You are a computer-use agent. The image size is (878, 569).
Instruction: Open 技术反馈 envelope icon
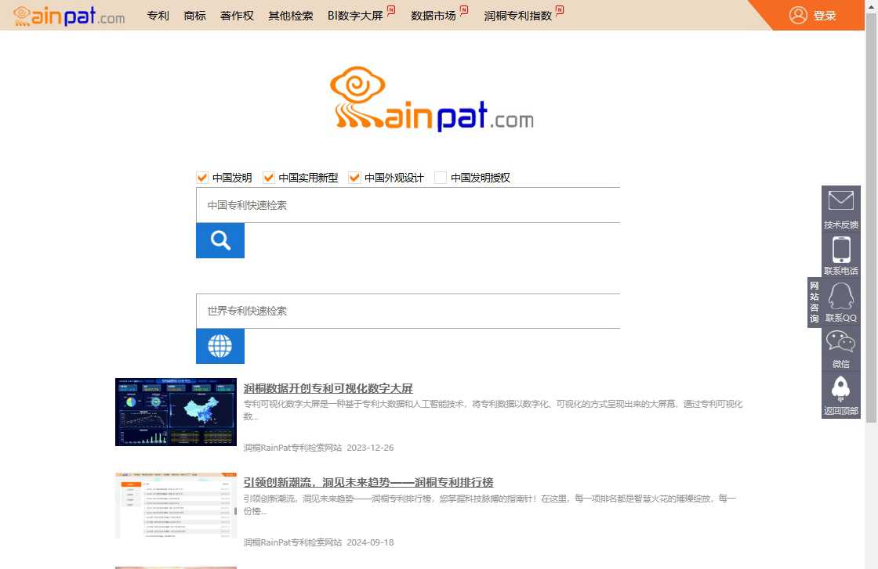click(x=840, y=200)
